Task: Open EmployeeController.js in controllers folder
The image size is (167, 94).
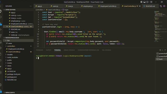Action: 18,49
